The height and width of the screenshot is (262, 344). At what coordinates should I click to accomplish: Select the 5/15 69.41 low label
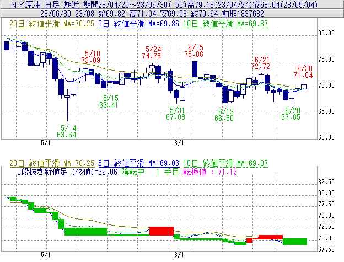[x=109, y=101]
